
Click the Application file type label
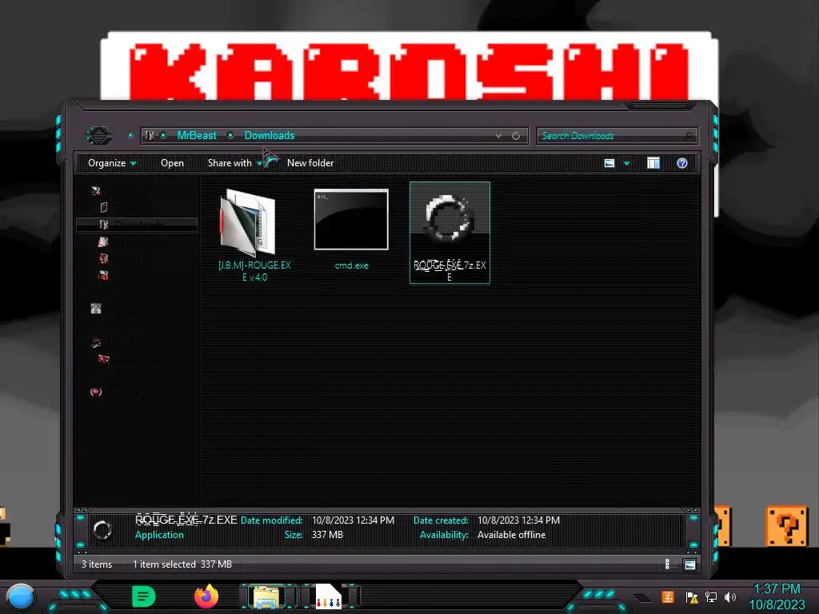click(x=159, y=535)
